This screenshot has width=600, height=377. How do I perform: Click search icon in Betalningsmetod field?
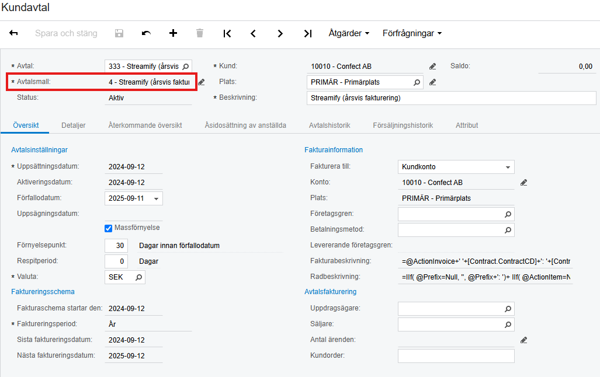pos(508,230)
